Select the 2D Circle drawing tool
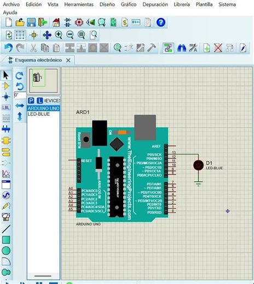 pyautogui.click(x=6, y=251)
